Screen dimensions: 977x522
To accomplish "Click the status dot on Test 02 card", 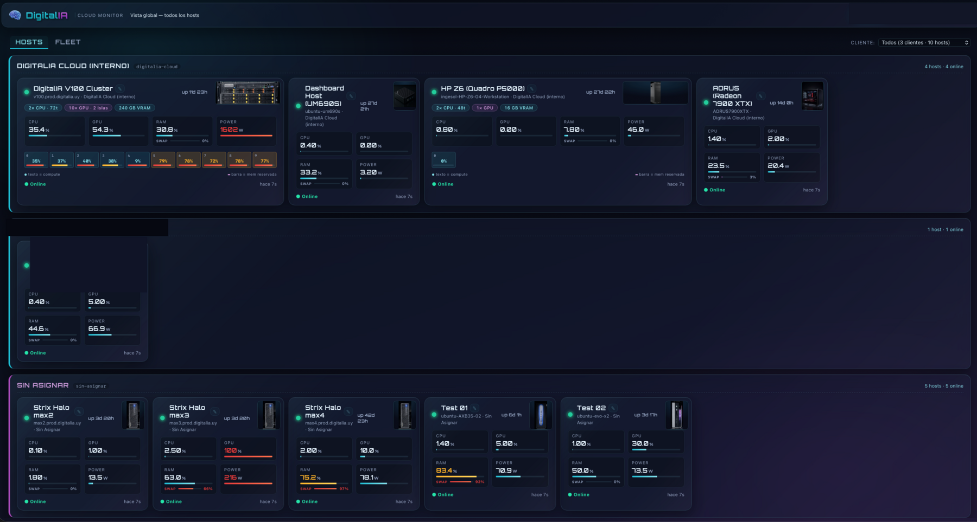I will pos(570,415).
